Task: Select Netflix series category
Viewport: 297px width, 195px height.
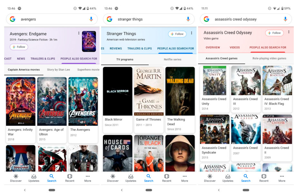Action: tap(173, 60)
